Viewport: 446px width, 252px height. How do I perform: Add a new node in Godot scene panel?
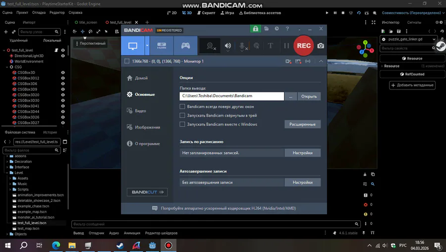coord(5,32)
